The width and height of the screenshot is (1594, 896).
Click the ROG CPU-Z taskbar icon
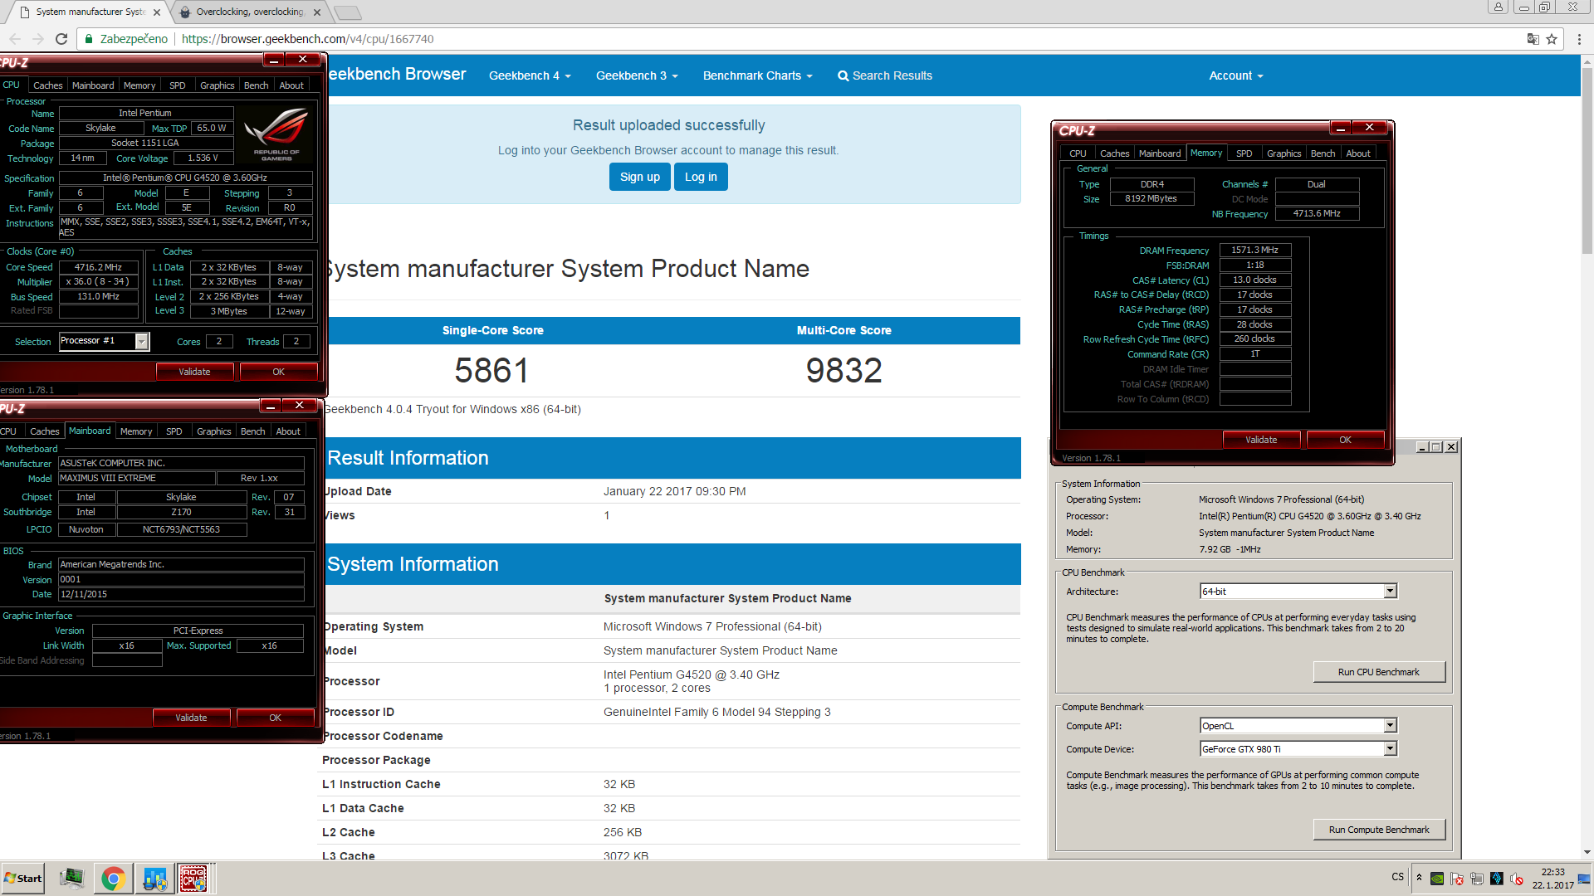click(x=194, y=879)
